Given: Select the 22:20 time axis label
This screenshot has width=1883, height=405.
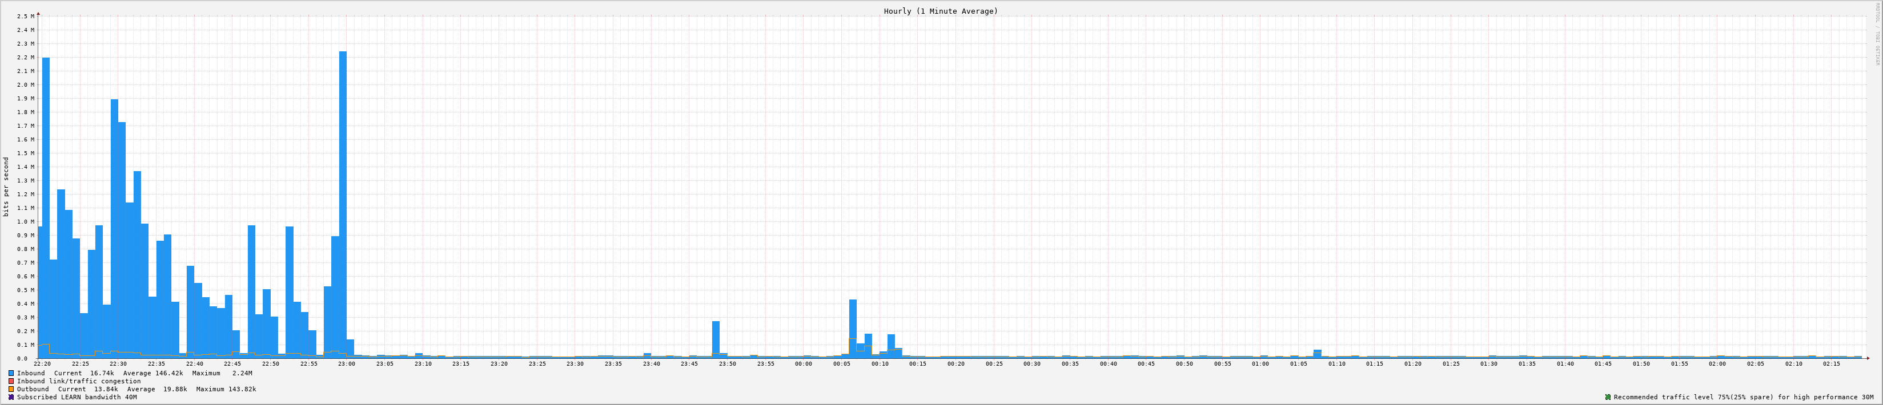Looking at the screenshot, I should click(x=42, y=363).
